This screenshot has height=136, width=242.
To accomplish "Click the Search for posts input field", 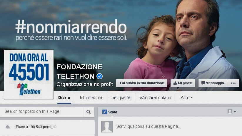I will tap(42, 112).
